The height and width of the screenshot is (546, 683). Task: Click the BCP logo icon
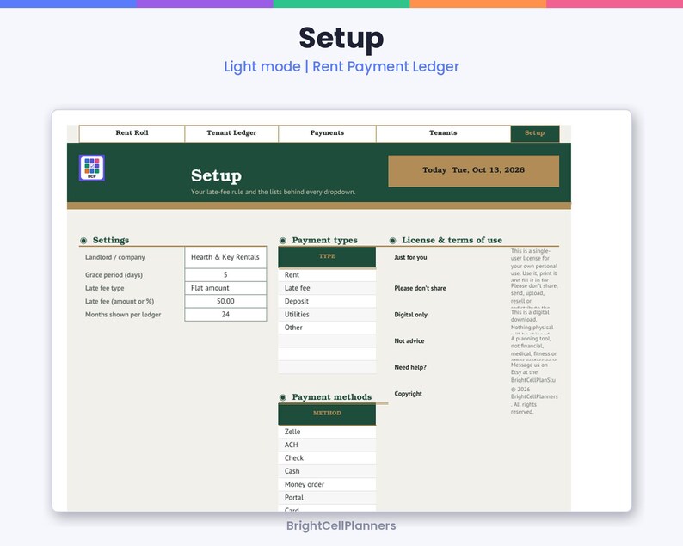(92, 168)
